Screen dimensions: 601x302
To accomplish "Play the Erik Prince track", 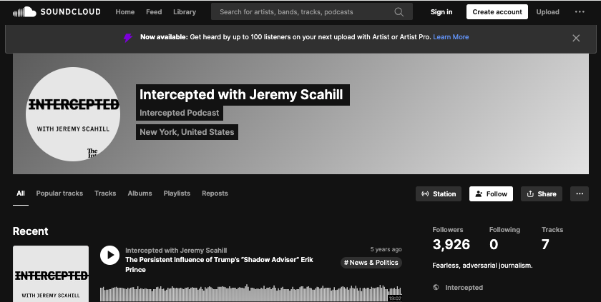I will tap(109, 255).
